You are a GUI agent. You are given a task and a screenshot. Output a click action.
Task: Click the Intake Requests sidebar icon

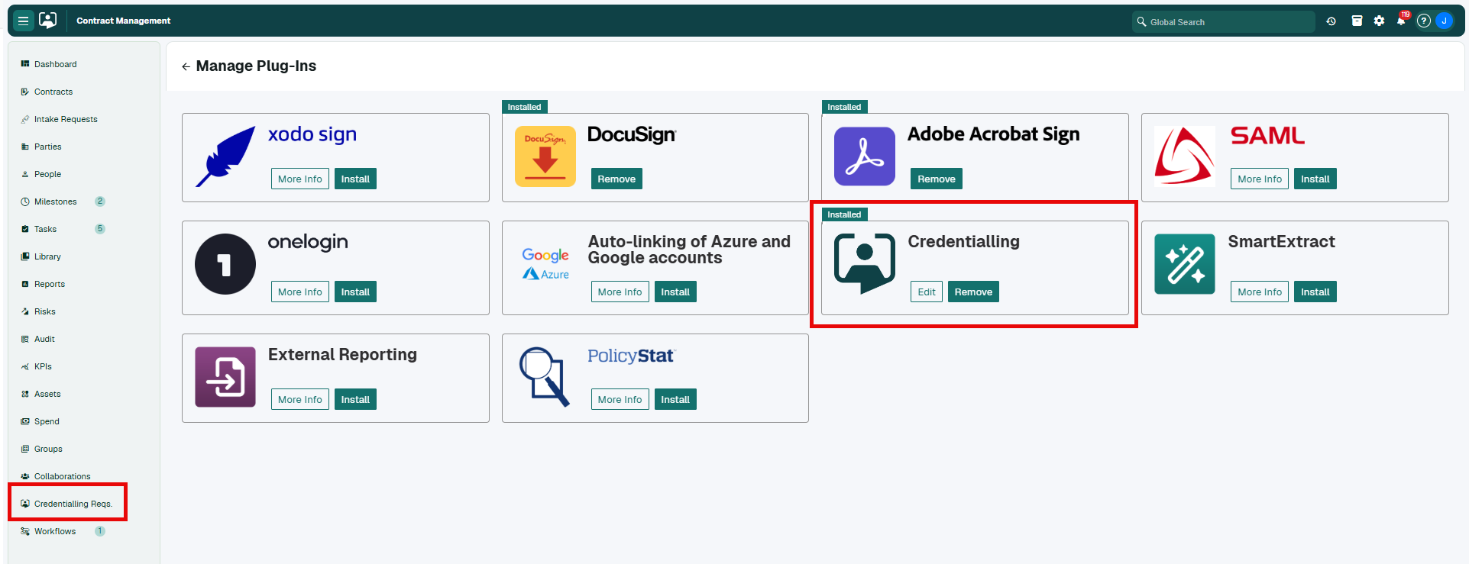click(25, 119)
